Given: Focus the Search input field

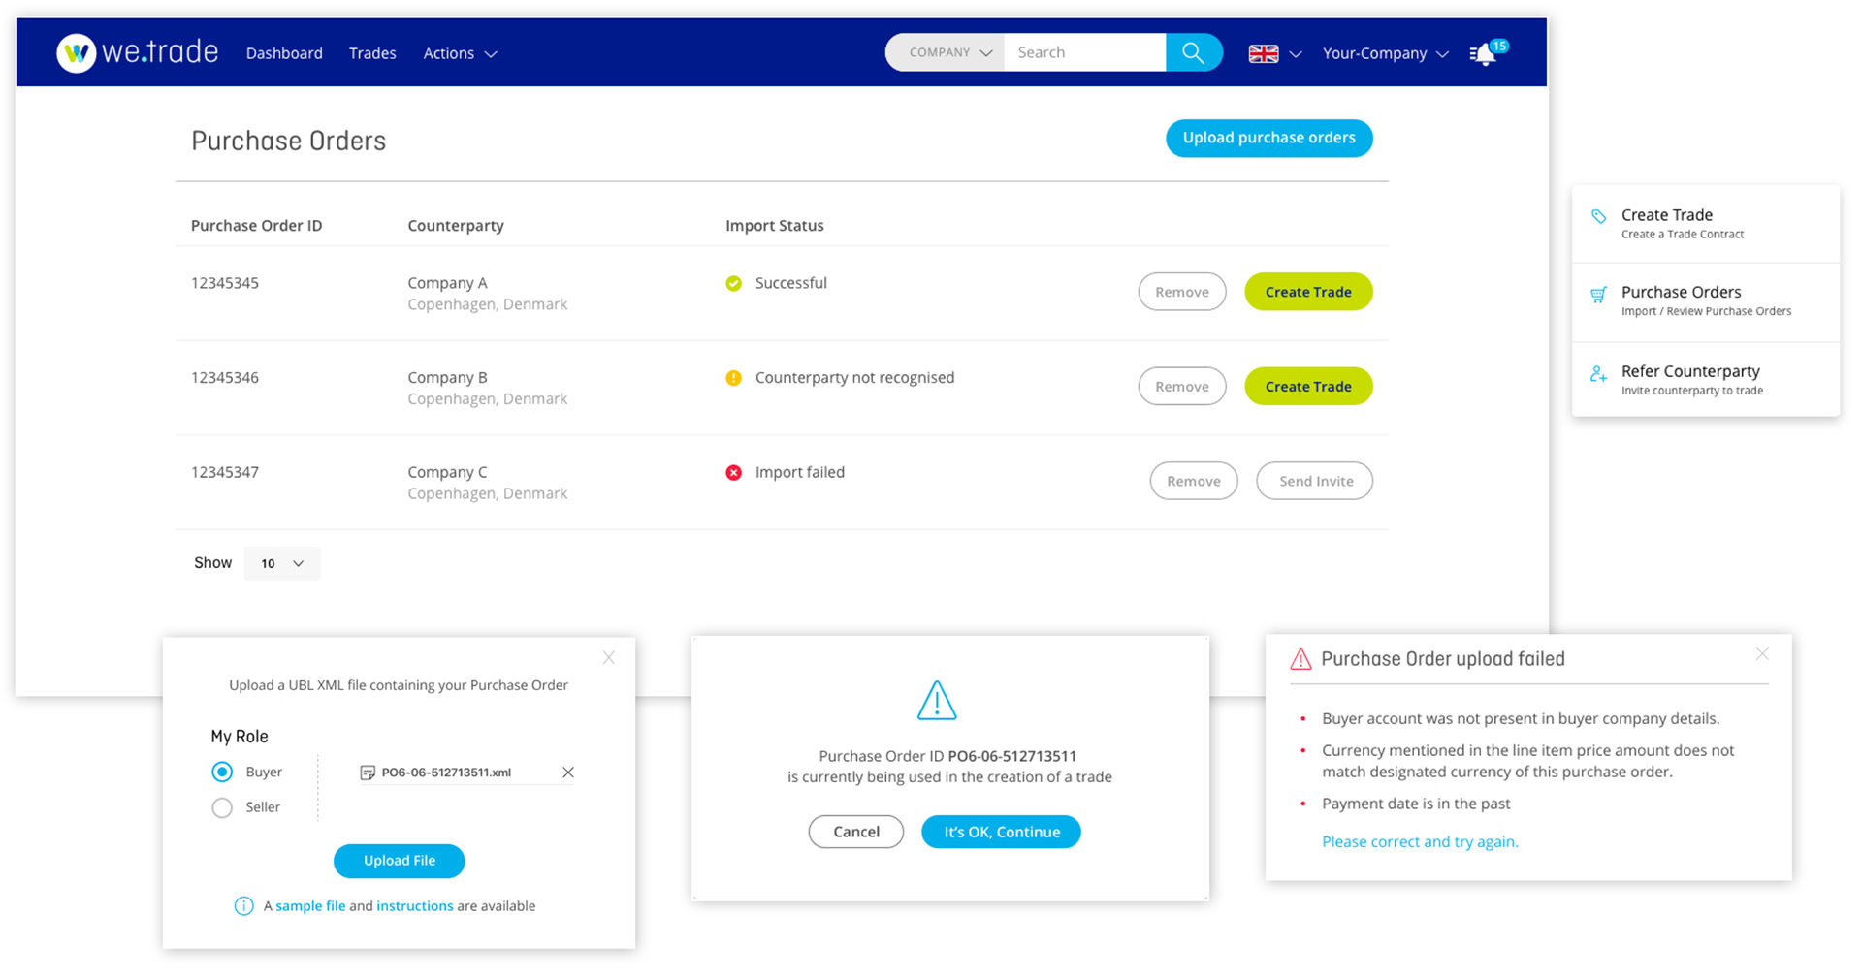Looking at the screenshot, I should [1085, 52].
